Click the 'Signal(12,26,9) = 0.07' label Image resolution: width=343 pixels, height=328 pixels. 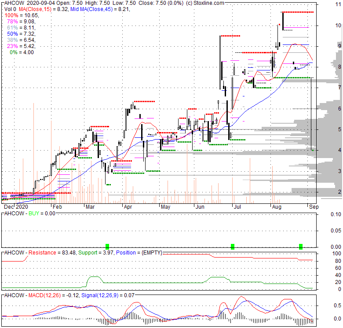click(x=108, y=295)
